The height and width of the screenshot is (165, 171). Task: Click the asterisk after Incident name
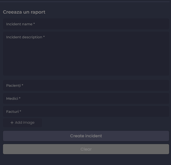(34, 24)
